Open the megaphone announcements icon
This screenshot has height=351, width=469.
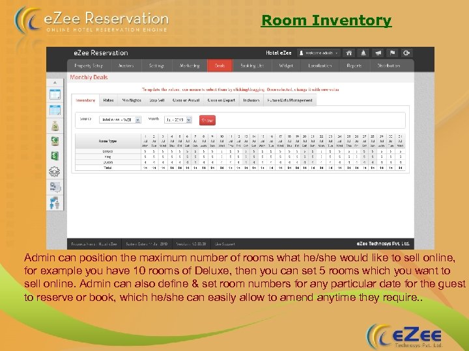click(x=378, y=53)
